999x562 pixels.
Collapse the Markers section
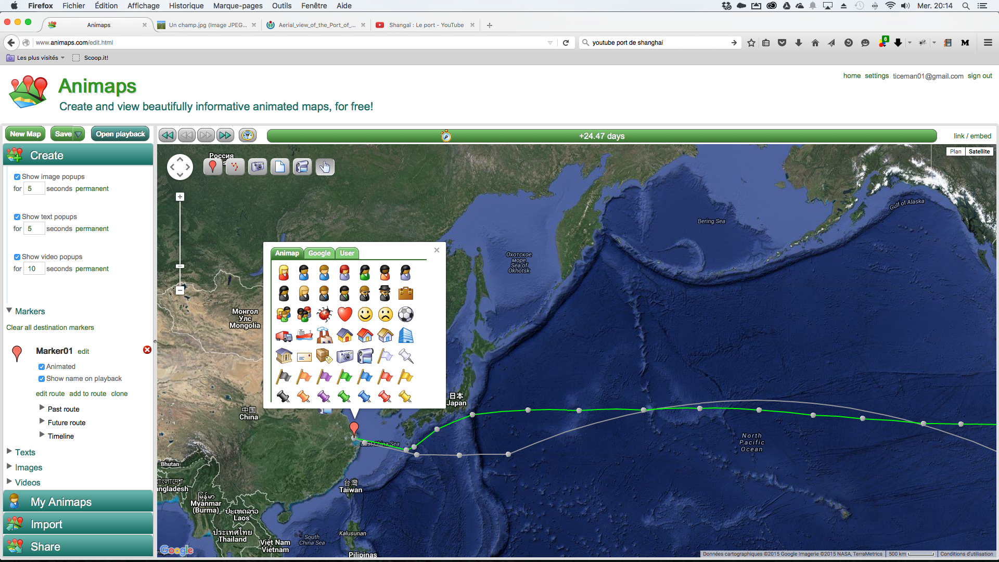[9, 311]
